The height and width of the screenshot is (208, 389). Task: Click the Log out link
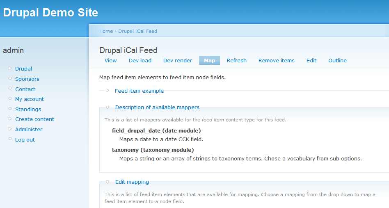(25, 139)
